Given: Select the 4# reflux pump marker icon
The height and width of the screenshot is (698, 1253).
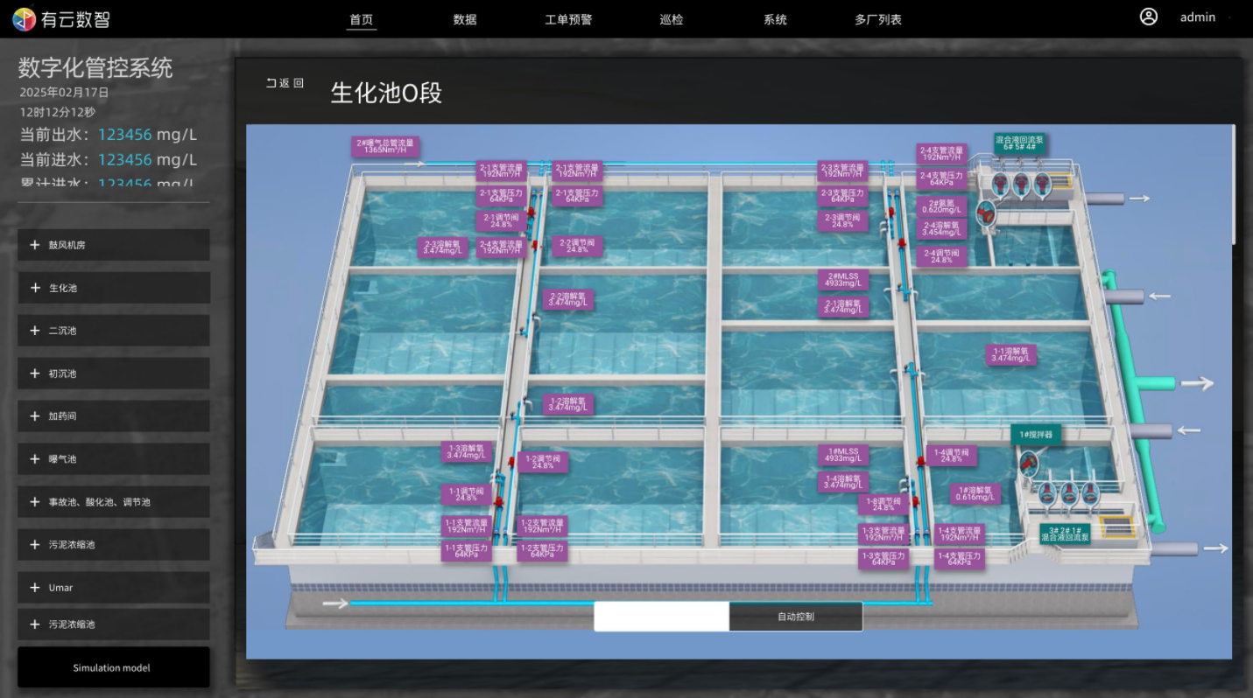Looking at the screenshot, I should tap(1042, 185).
